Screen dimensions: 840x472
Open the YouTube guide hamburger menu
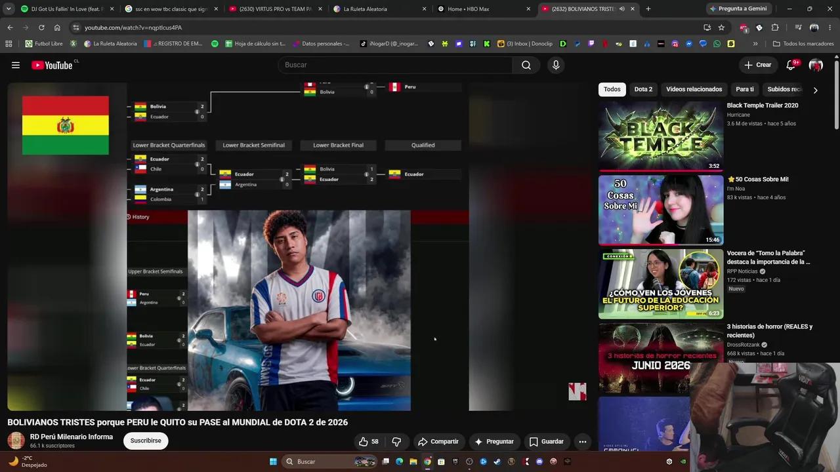tap(16, 65)
